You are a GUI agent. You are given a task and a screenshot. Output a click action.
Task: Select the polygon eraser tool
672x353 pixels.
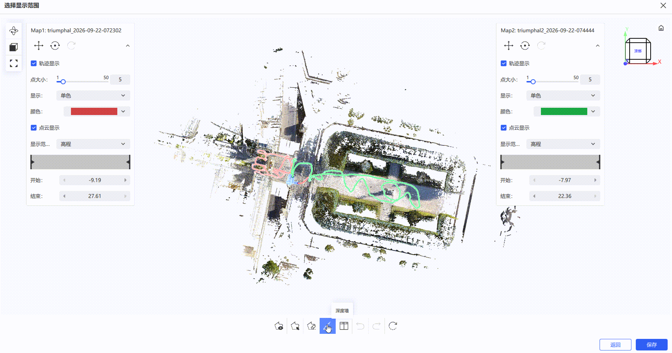click(x=311, y=326)
